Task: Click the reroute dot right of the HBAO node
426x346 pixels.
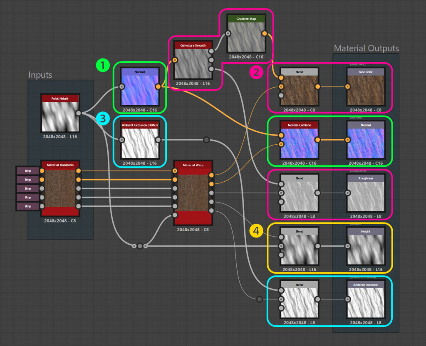Action: click(x=206, y=140)
